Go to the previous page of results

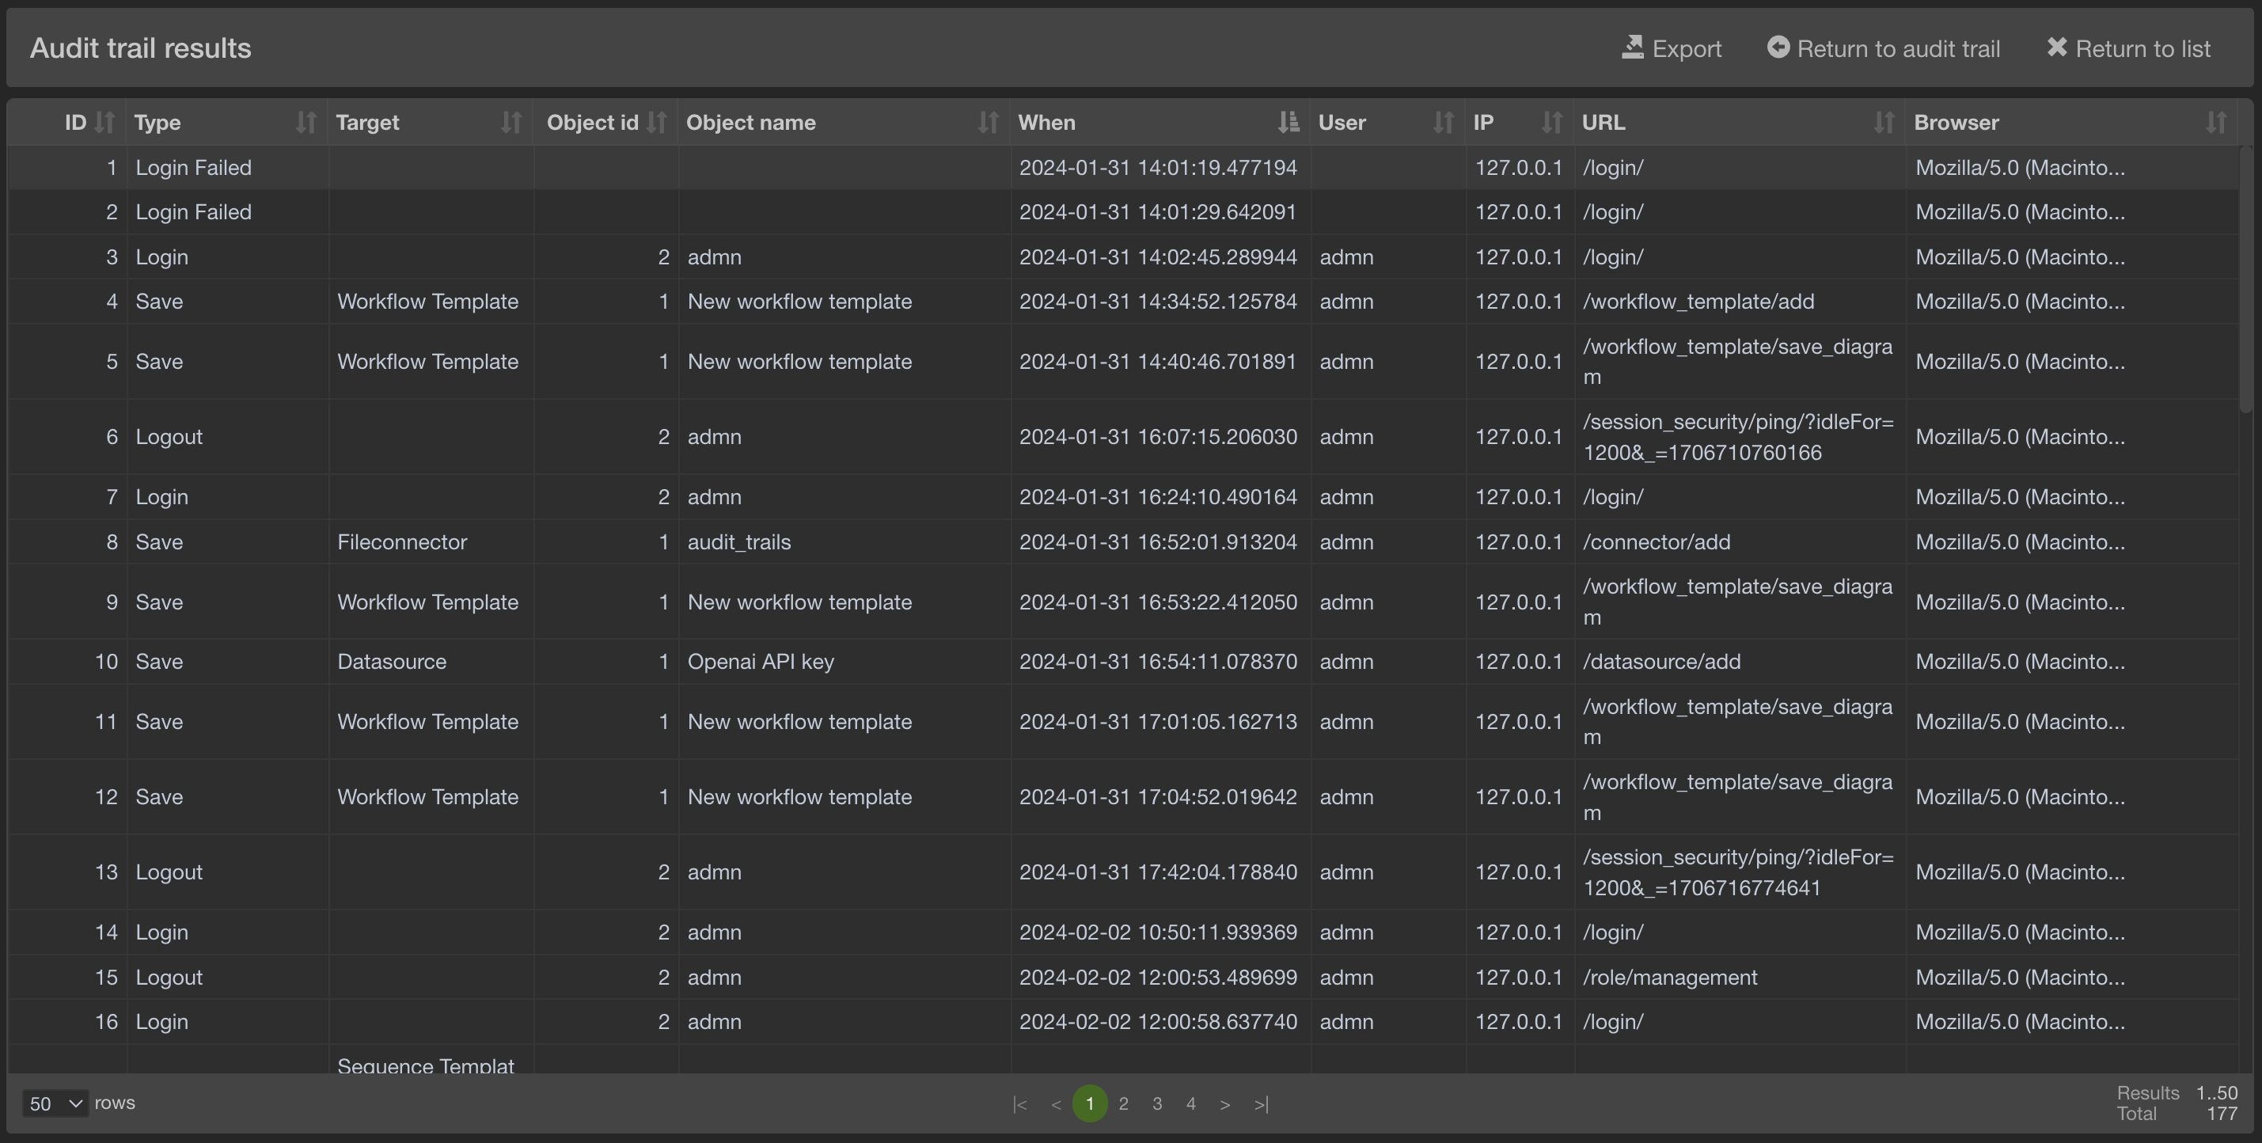[1056, 1104]
